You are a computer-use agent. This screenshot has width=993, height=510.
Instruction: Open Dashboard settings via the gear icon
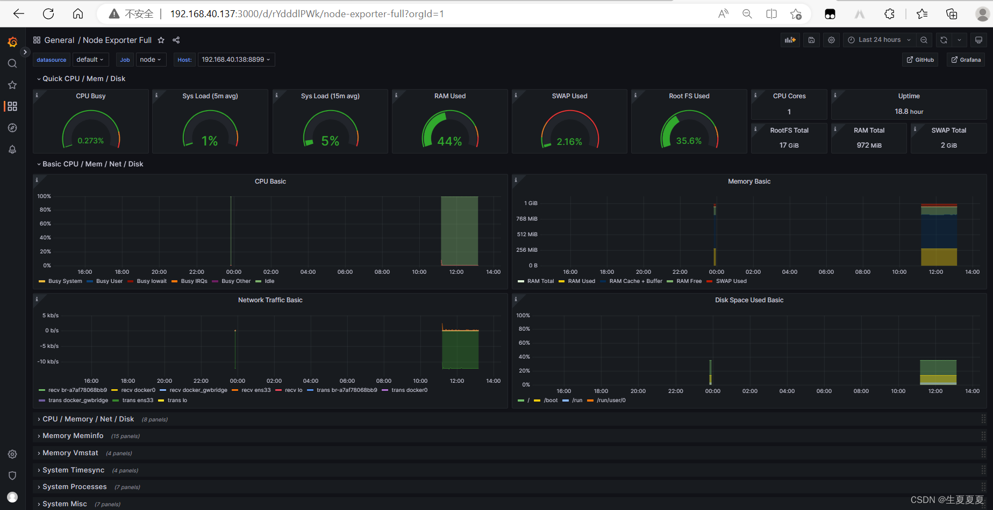pyautogui.click(x=831, y=40)
